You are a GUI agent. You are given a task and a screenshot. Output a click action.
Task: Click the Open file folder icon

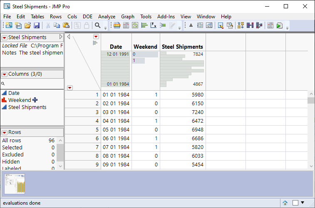[27, 25]
